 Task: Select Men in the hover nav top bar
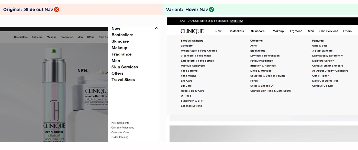311,31
